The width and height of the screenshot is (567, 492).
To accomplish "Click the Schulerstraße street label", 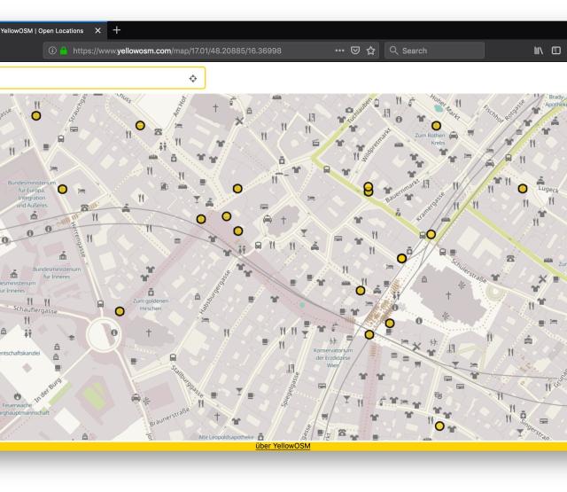I will (469, 270).
